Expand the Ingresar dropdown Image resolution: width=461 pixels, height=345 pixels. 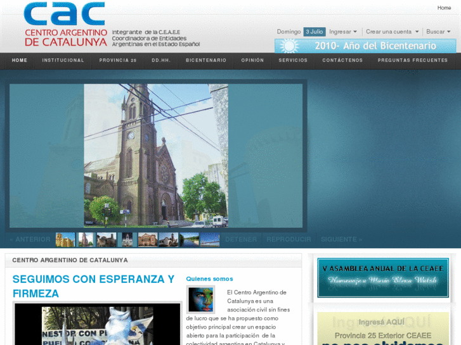(x=343, y=32)
